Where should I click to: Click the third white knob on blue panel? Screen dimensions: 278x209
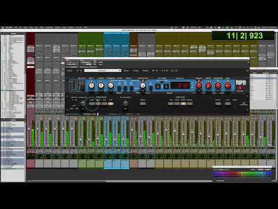(x=111, y=85)
